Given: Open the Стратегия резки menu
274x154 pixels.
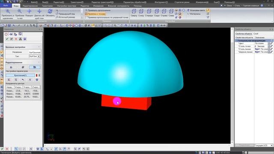Looking at the screenshot, I should tap(182, 2).
